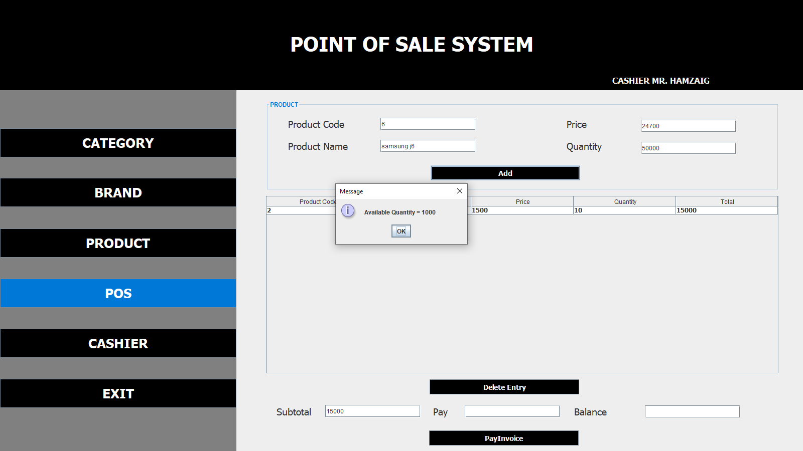Click the Subtotal field showing 15000
Viewport: 803px width, 451px height.
coord(372,411)
